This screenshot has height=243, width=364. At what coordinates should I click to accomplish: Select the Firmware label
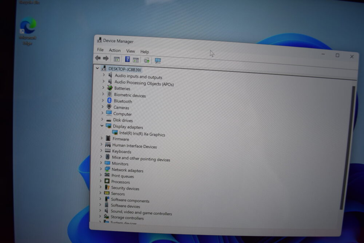click(121, 139)
